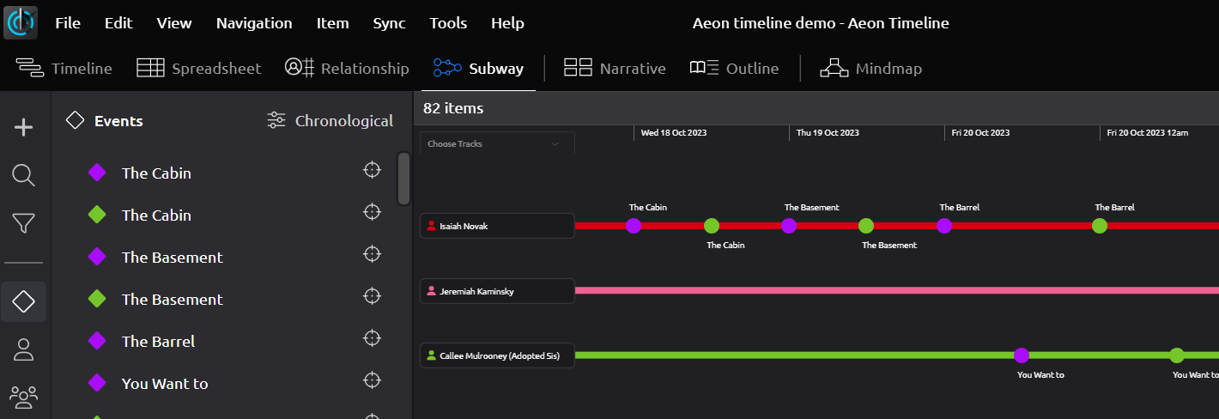Locate purple The Basement via target icon
The image size is (1219, 419).
point(372,253)
